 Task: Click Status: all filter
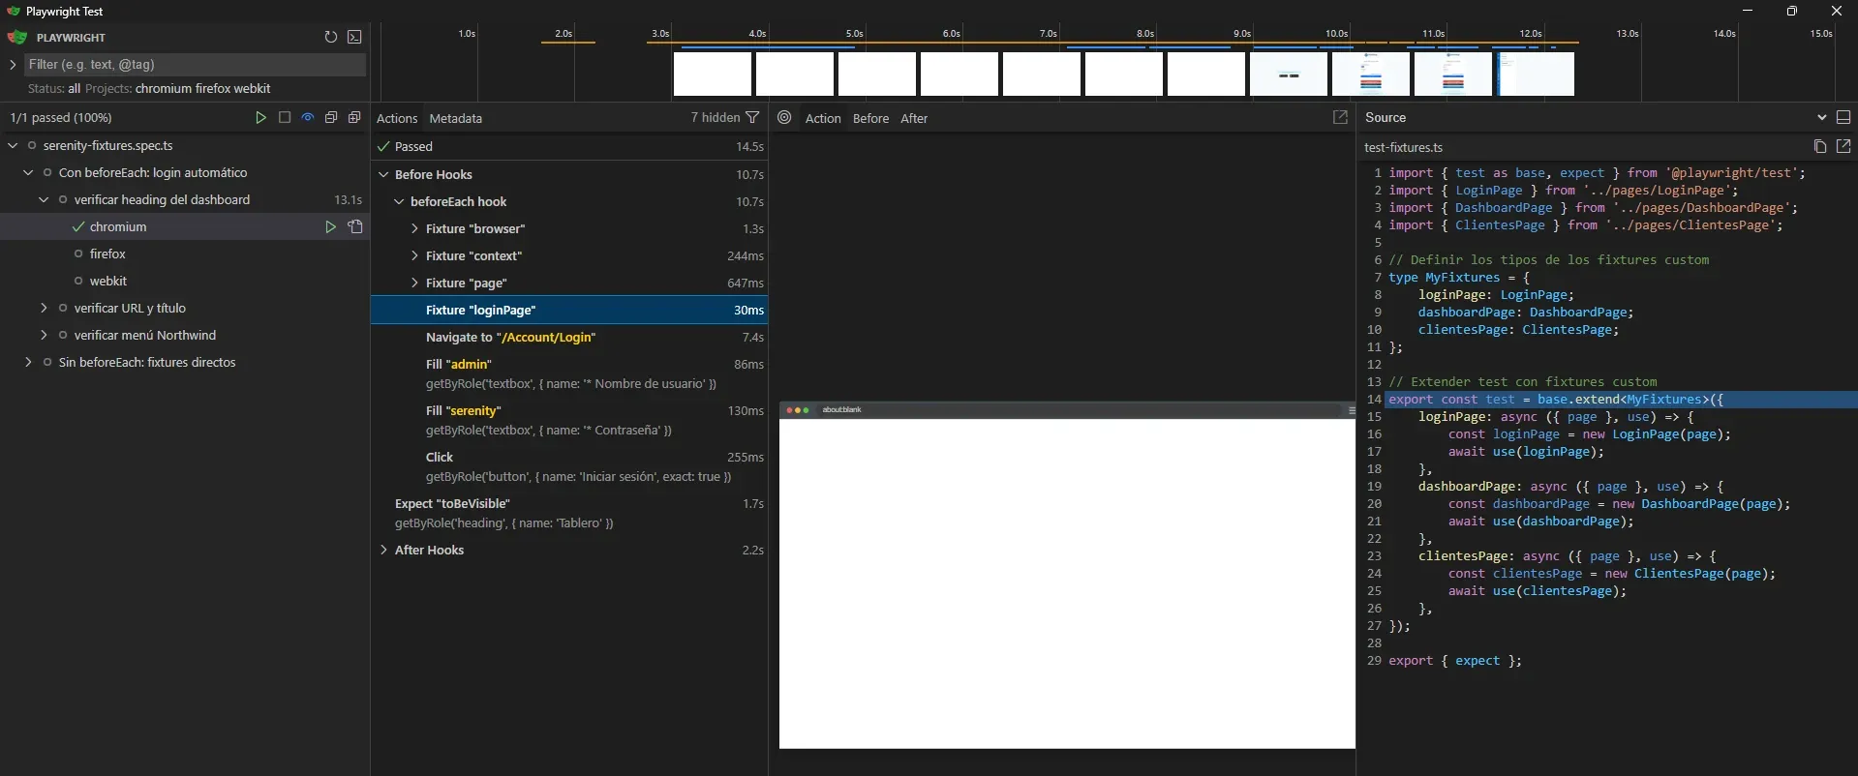click(54, 88)
